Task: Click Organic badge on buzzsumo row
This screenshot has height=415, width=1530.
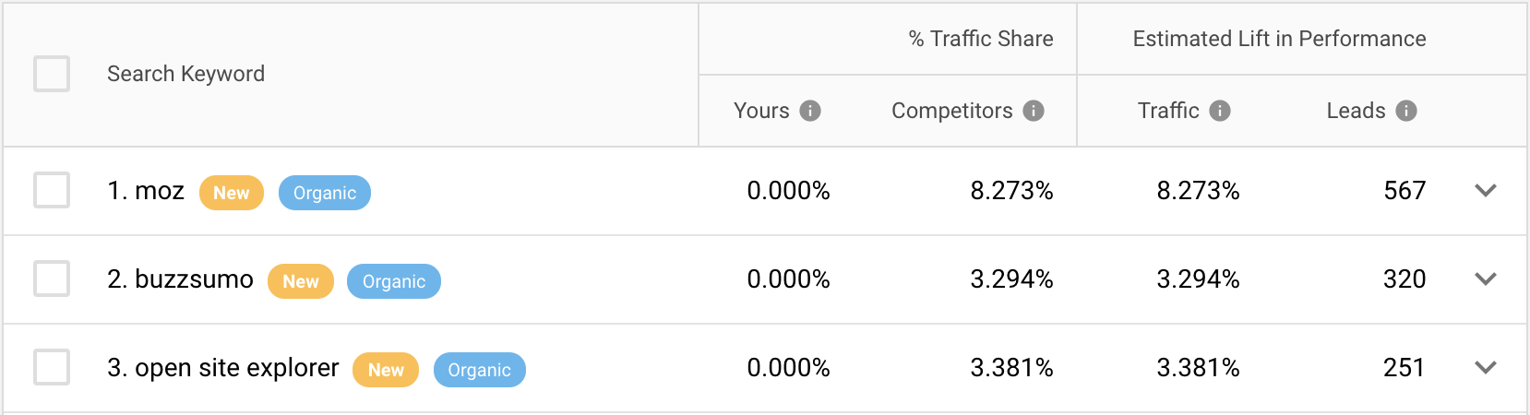Action: point(394,281)
